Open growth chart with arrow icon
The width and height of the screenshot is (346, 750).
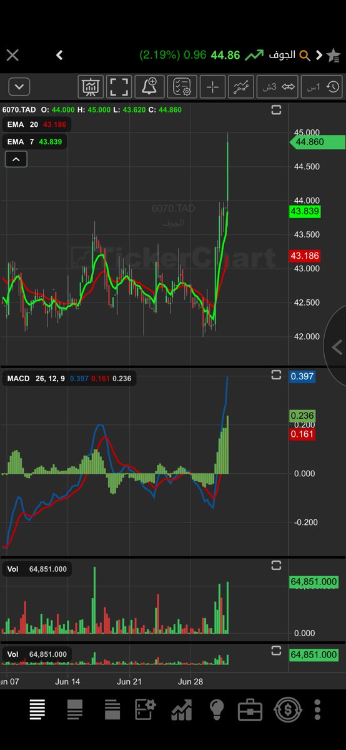pos(182,709)
